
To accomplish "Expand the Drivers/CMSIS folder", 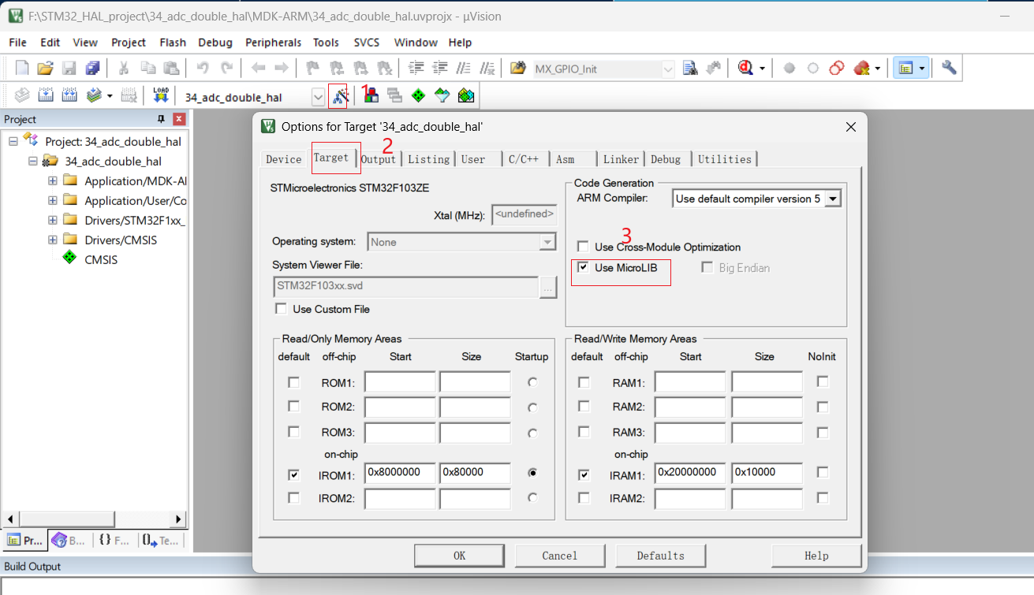I will tap(53, 240).
